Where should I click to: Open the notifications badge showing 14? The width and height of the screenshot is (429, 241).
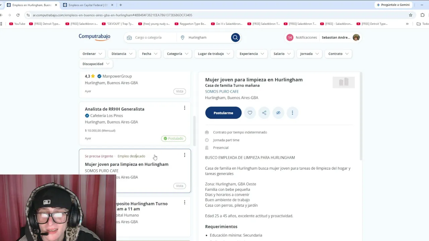(x=290, y=37)
